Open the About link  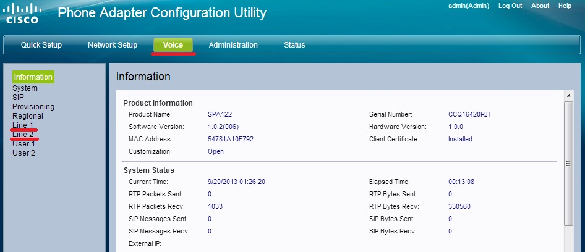coord(540,6)
